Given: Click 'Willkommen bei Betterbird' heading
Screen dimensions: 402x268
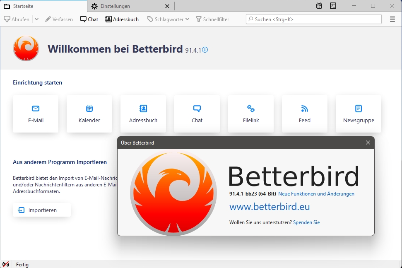Looking at the screenshot, I should [x=115, y=49].
